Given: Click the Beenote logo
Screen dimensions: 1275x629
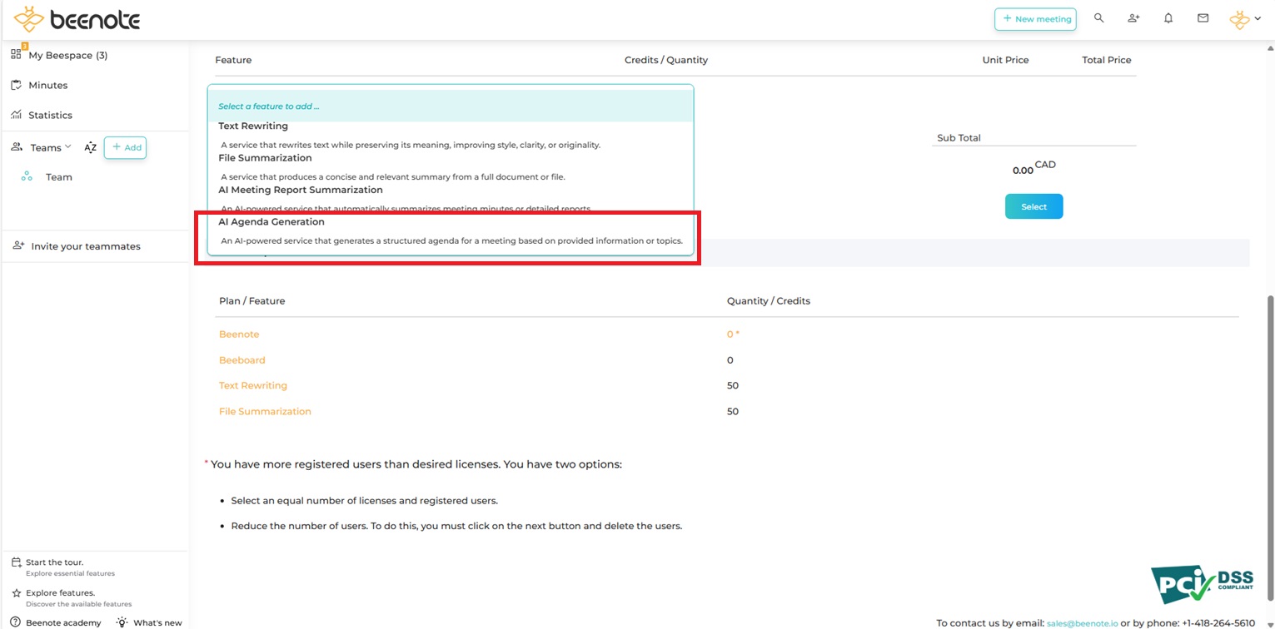Looking at the screenshot, I should (x=77, y=19).
